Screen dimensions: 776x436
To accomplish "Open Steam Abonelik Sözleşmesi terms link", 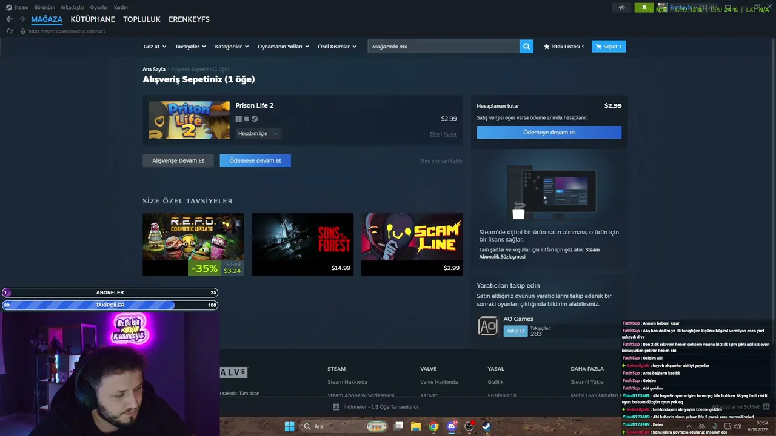I will [540, 253].
